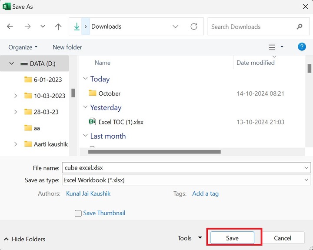Collapse the Today group header
Image resolution: width=313 pixels, height=250 pixels.
click(x=85, y=79)
